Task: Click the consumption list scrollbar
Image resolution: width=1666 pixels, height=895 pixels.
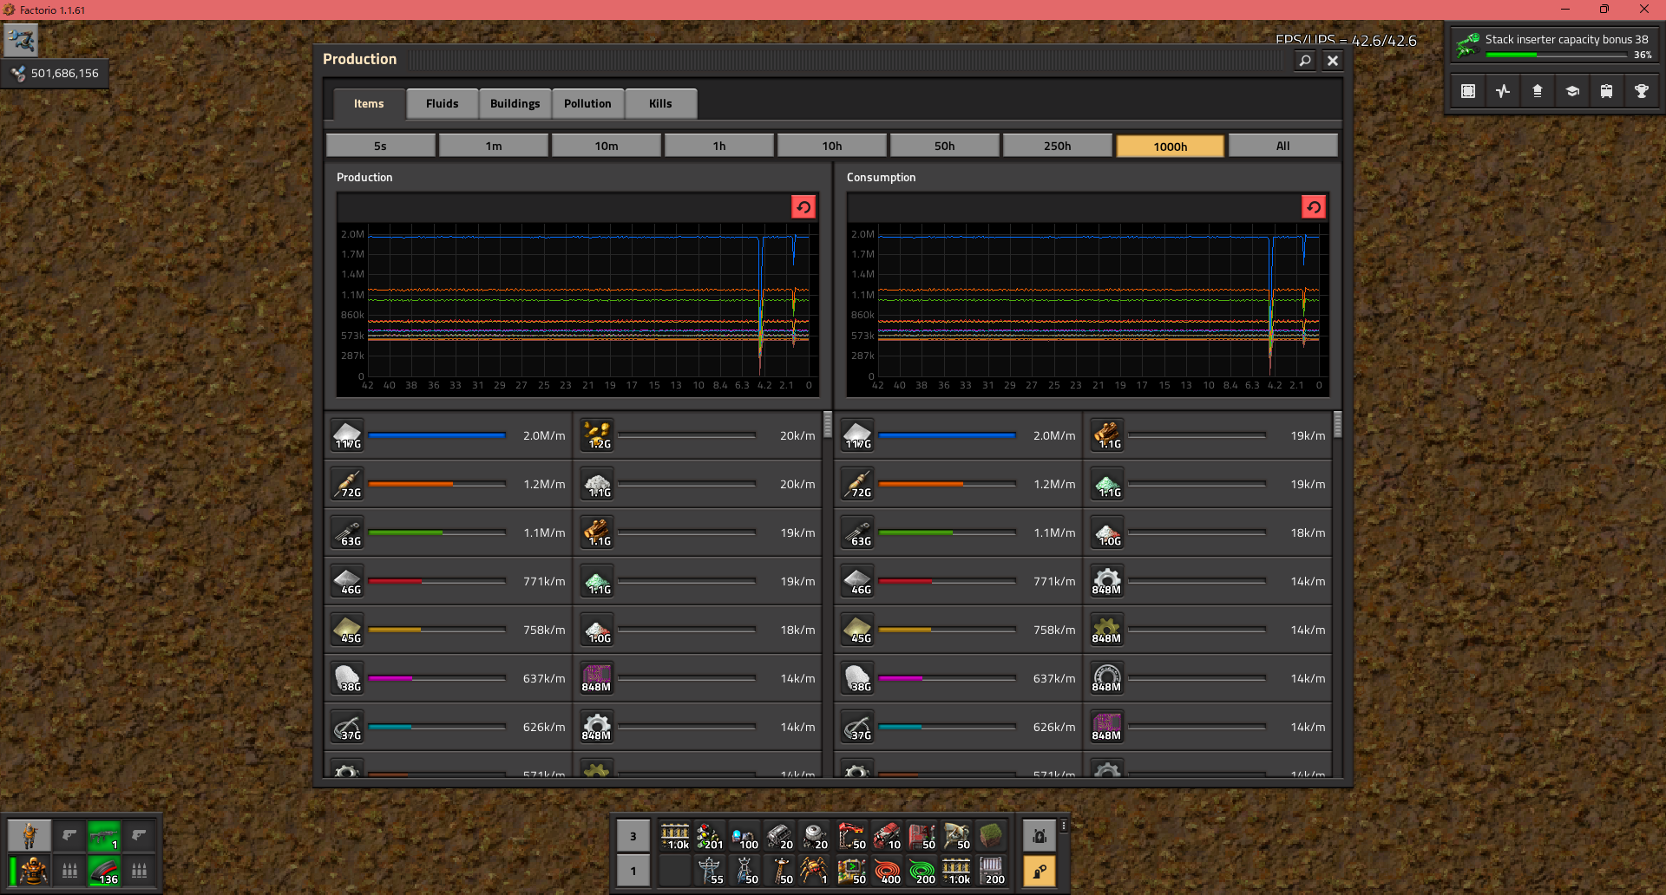Action: pyautogui.click(x=1338, y=424)
